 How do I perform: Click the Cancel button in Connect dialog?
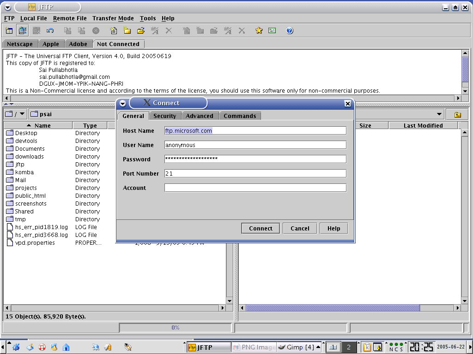pos(300,229)
